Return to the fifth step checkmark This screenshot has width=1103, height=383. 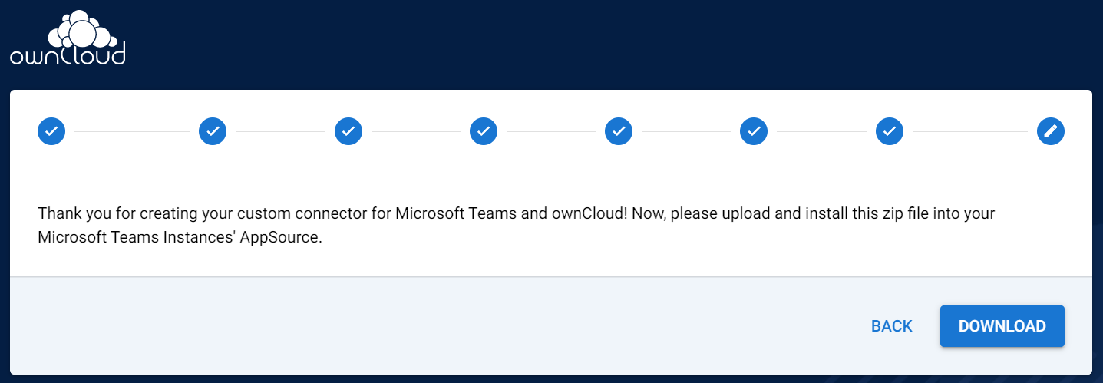point(619,131)
